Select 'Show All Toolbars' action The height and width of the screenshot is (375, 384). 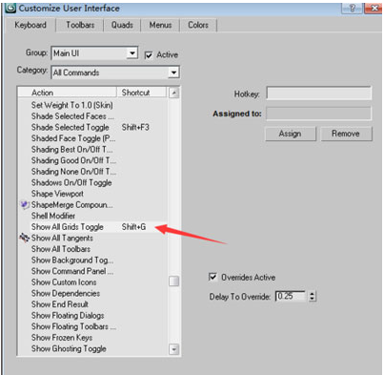(x=61, y=249)
